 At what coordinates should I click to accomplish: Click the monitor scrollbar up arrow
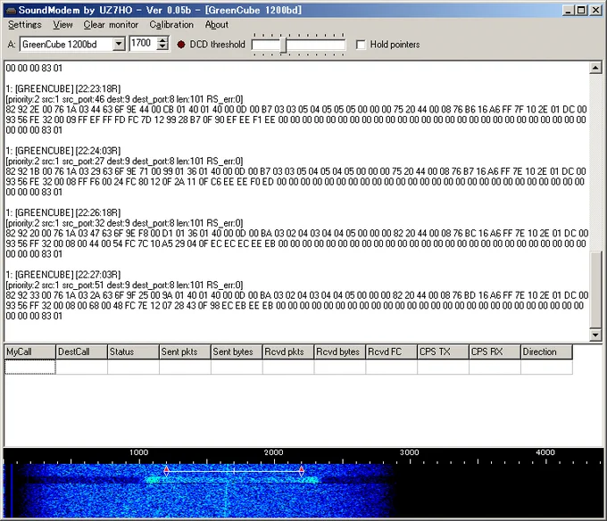[x=595, y=68]
